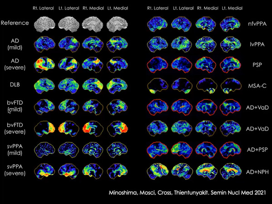Select the DLB row label

pyautogui.click(x=15, y=85)
